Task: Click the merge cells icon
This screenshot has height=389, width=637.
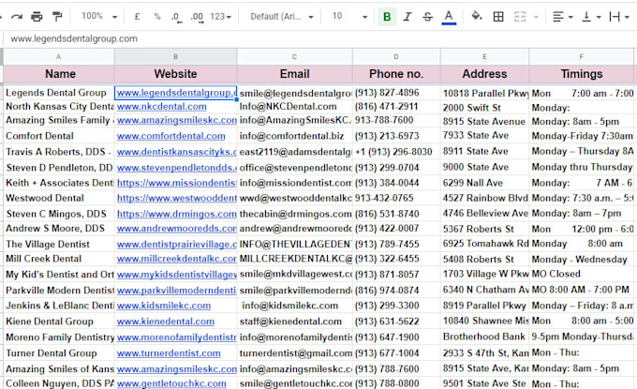Action: point(520,17)
